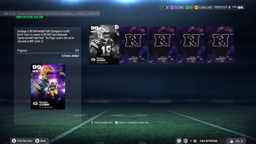Click the 1,424,340 coins amount

tap(205, 8)
